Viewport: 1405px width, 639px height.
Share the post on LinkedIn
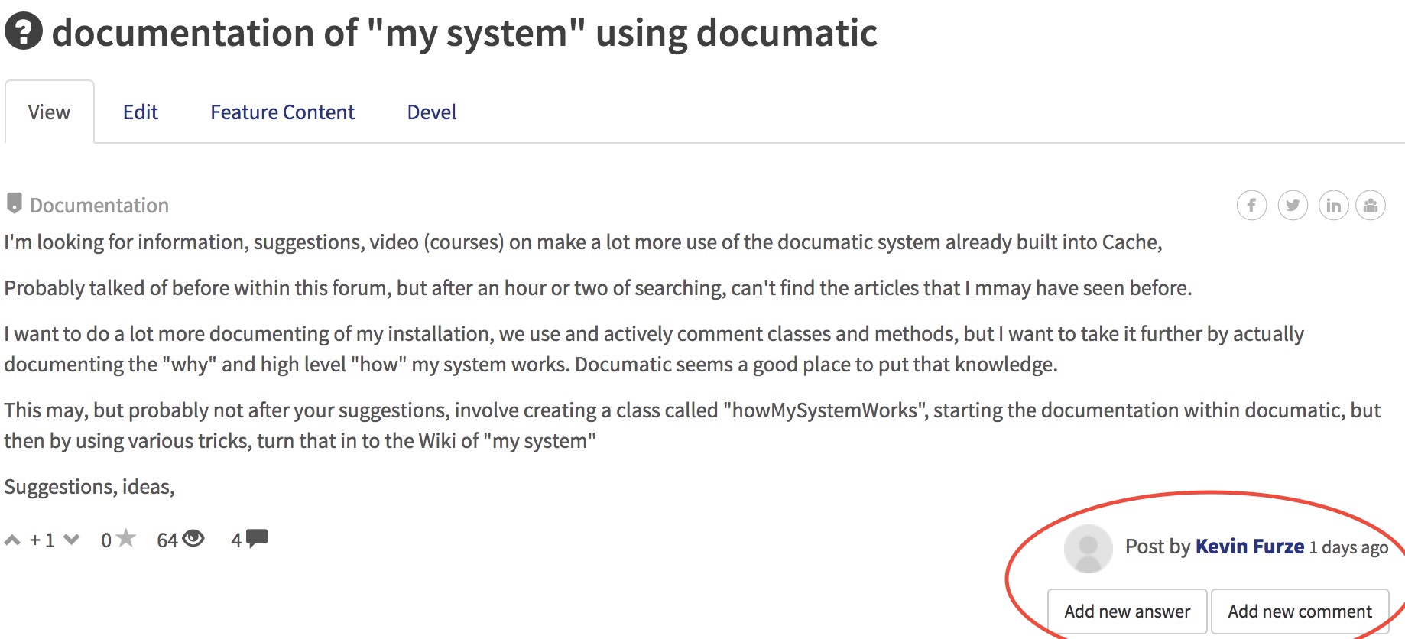tap(1333, 206)
